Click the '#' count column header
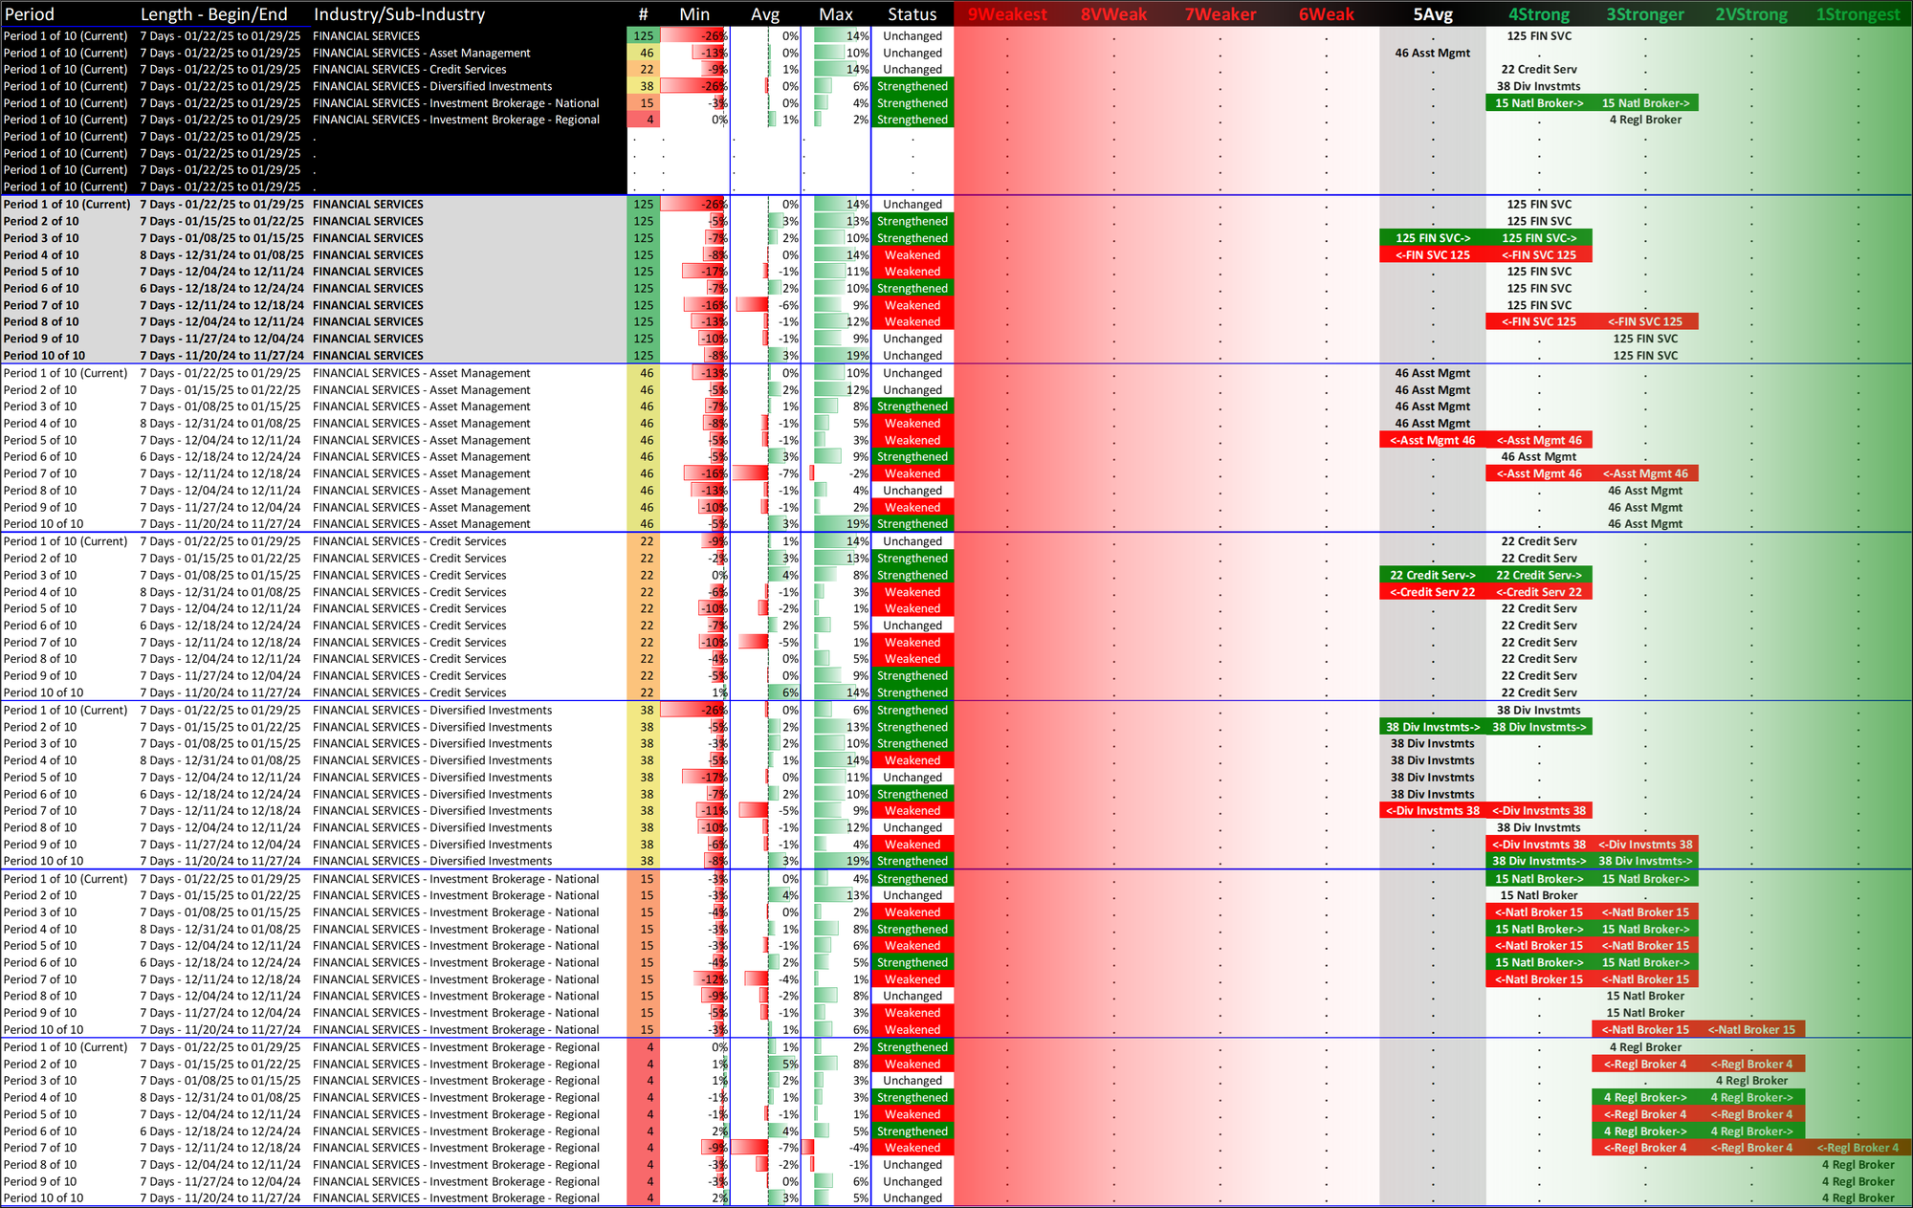 (x=644, y=14)
